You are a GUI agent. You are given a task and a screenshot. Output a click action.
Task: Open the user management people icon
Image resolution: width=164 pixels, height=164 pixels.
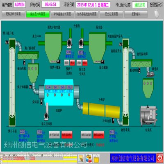(89, 159)
